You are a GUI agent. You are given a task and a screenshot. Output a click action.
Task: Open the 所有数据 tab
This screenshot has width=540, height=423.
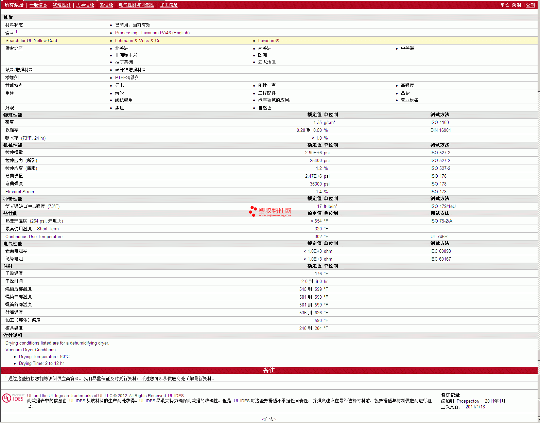pos(14,5)
